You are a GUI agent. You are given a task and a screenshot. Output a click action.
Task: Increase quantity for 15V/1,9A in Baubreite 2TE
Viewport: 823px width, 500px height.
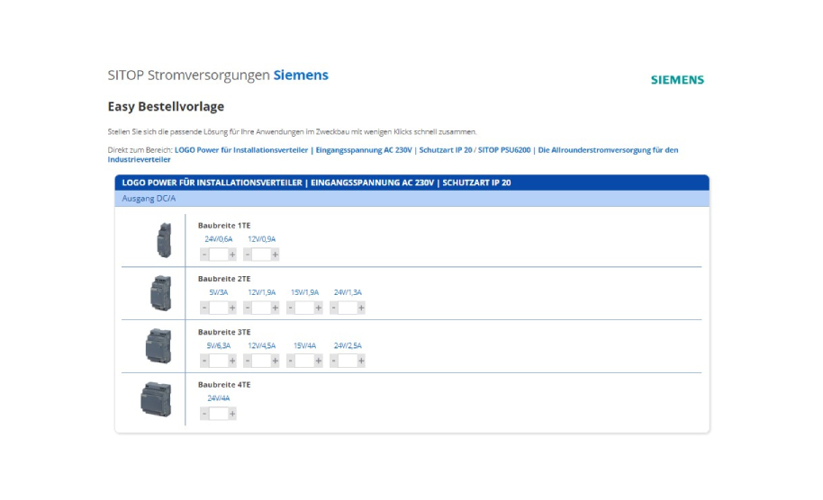(x=319, y=308)
